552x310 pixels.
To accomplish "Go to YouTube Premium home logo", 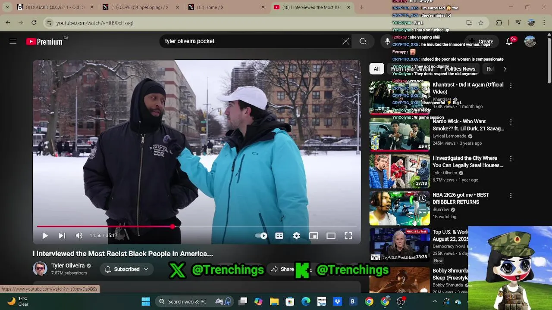I will coord(44,41).
